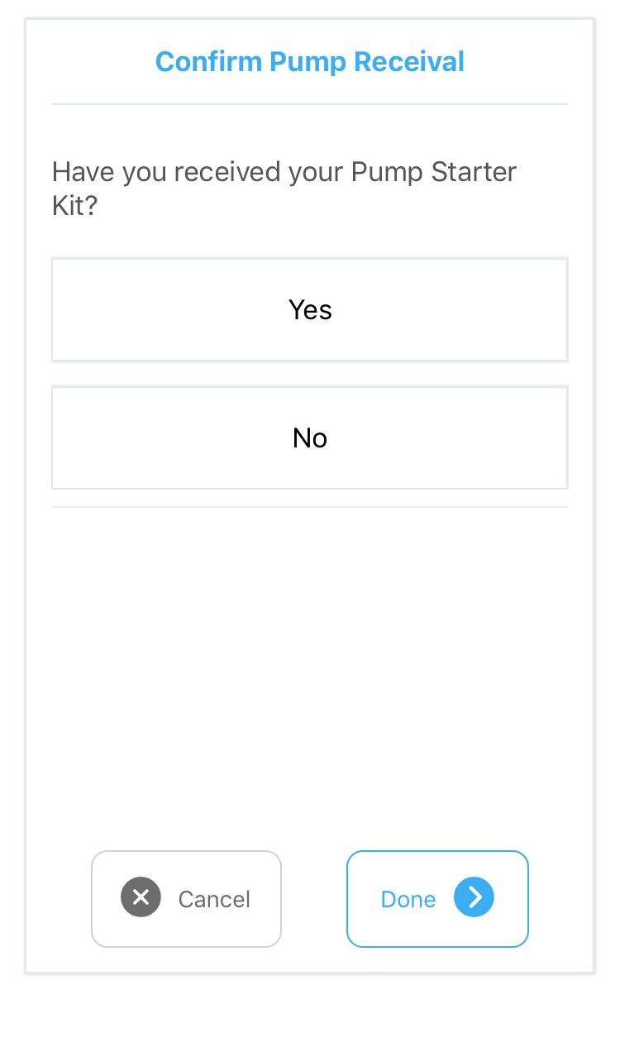Image resolution: width=620 pixels, height=1052 pixels.
Task: Mark the pump kit as not received
Action: coord(310,438)
